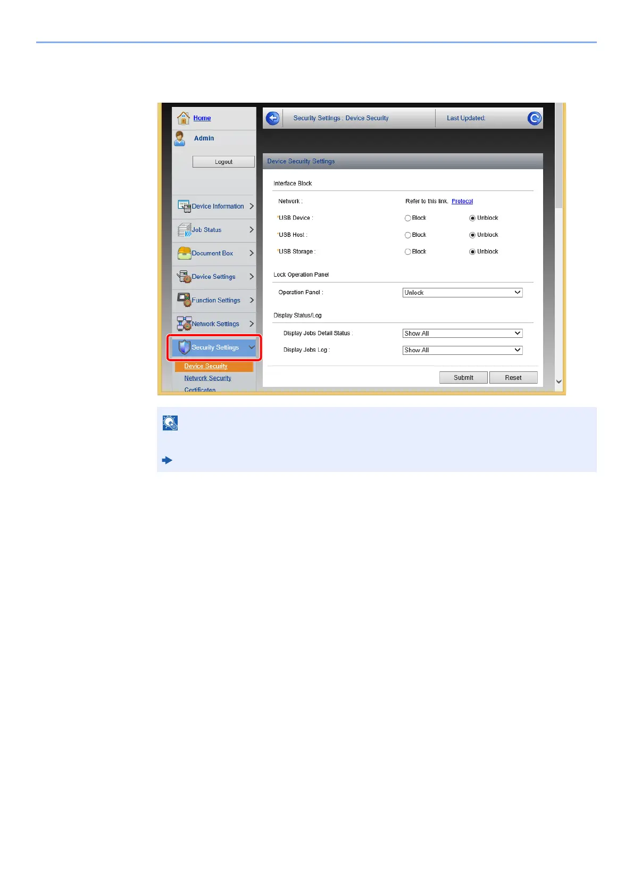Image resolution: width=633 pixels, height=896 pixels.
Task: Open Security Settings menu item
Action: tap(214, 347)
